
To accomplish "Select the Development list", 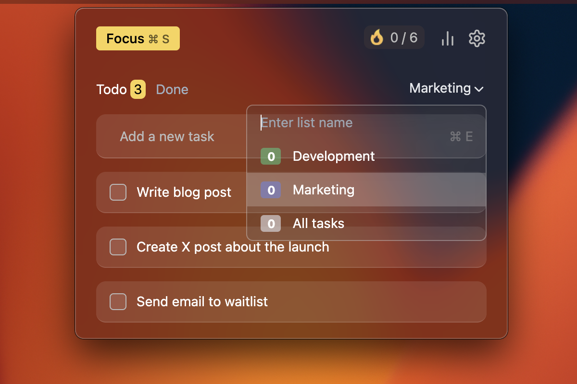I will (x=333, y=156).
